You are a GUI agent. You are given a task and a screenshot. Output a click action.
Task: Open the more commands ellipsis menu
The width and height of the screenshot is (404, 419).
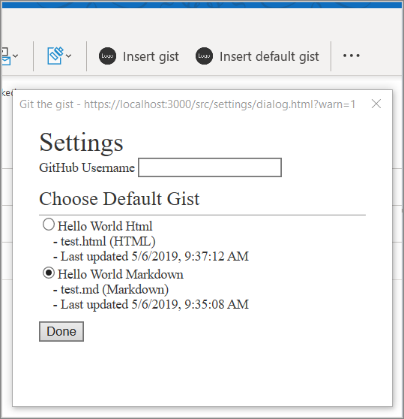click(x=352, y=56)
